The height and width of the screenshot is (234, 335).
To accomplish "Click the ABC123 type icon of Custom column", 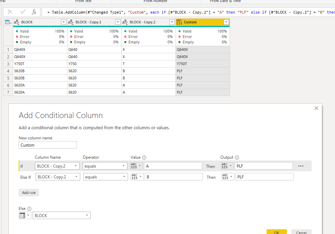I will (x=179, y=22).
